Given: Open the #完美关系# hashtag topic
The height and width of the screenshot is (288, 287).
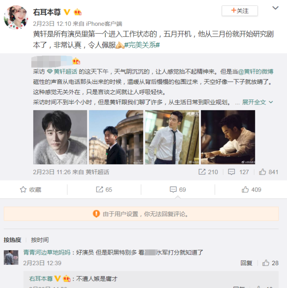Looking at the screenshot, I should [x=142, y=45].
